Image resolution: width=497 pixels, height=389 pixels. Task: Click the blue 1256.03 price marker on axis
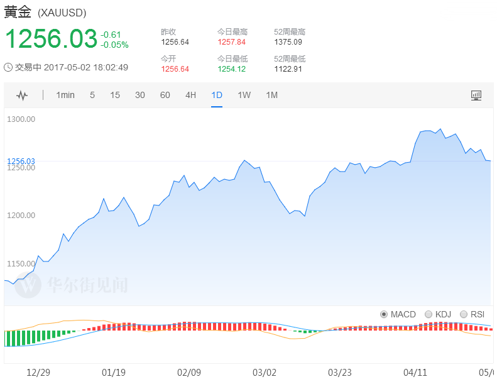21,161
